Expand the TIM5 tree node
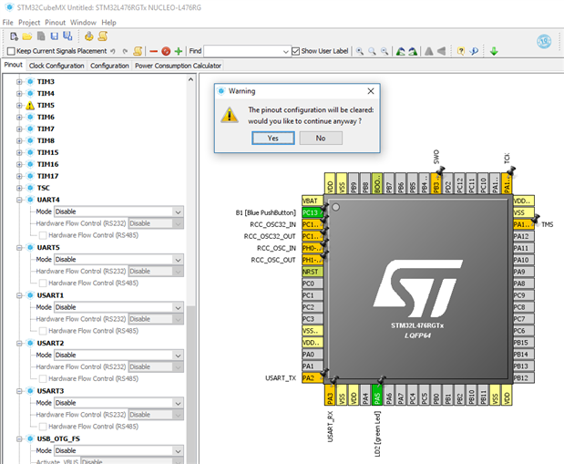 [x=18, y=105]
